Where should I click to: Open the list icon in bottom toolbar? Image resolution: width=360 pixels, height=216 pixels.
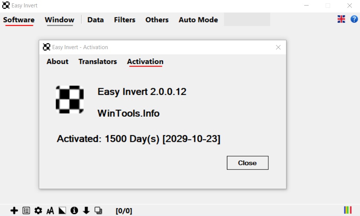(x=26, y=210)
